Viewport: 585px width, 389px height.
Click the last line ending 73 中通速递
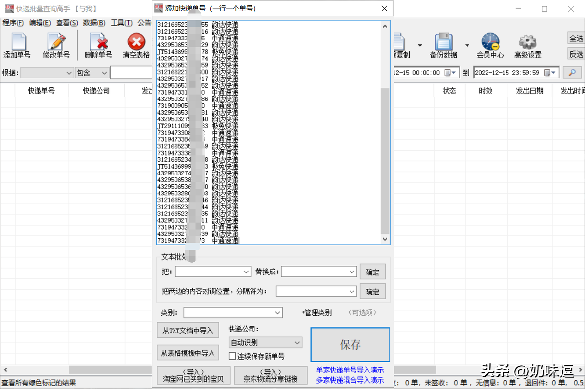198,241
